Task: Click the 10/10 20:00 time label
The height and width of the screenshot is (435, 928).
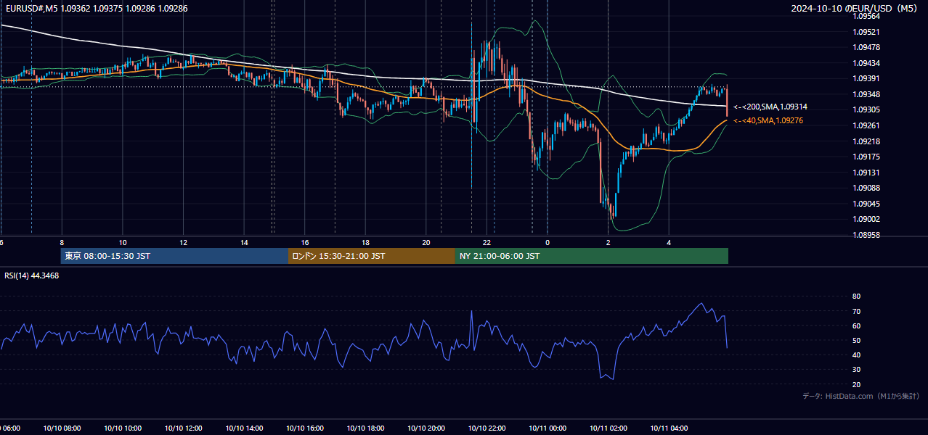Action: pyautogui.click(x=426, y=428)
